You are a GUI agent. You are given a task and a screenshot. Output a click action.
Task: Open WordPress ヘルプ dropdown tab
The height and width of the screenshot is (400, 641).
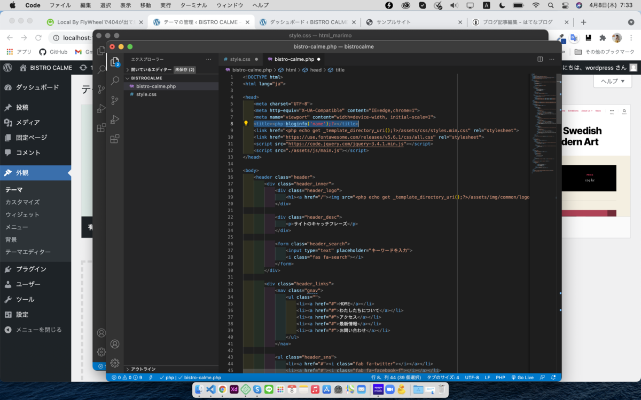click(613, 81)
